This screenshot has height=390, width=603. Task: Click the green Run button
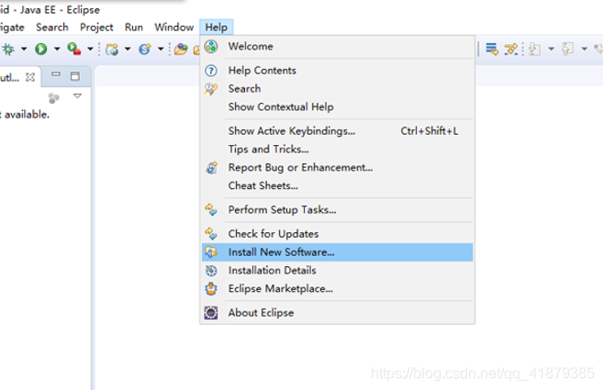pyautogui.click(x=40, y=49)
